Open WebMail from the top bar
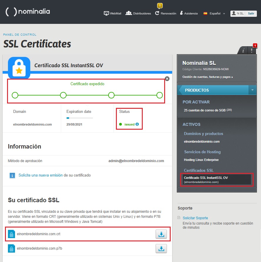Screen dimensions: 261x262 [x=107, y=13]
